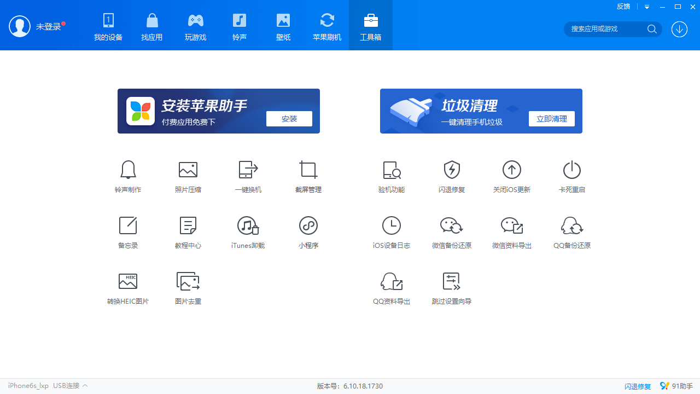Click the 安装 button on the banner
The height and width of the screenshot is (394, 700).
point(289,119)
